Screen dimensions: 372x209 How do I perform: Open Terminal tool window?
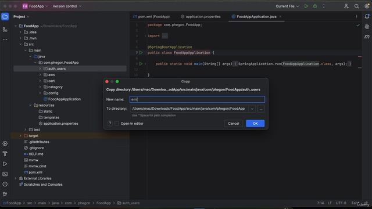[5, 174]
